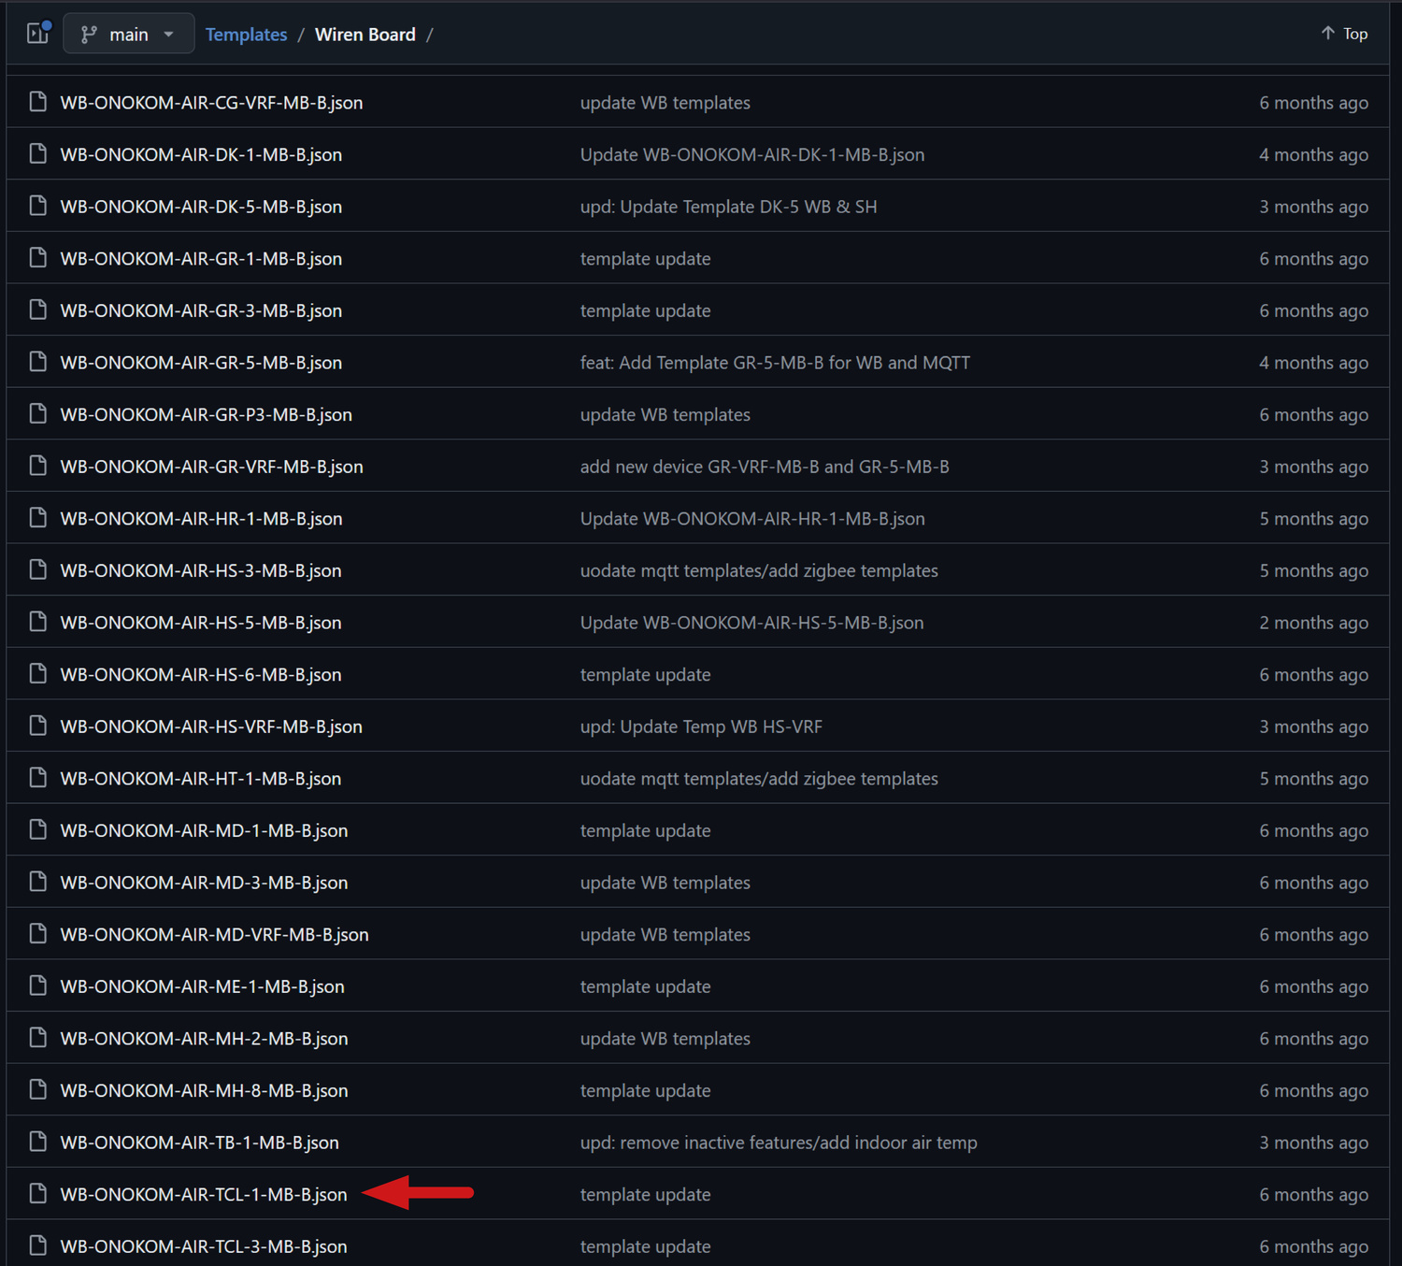Open file WB-ONOKOM-AIR-MD-1-MB-B.json
1402x1266 pixels.
coord(204,831)
